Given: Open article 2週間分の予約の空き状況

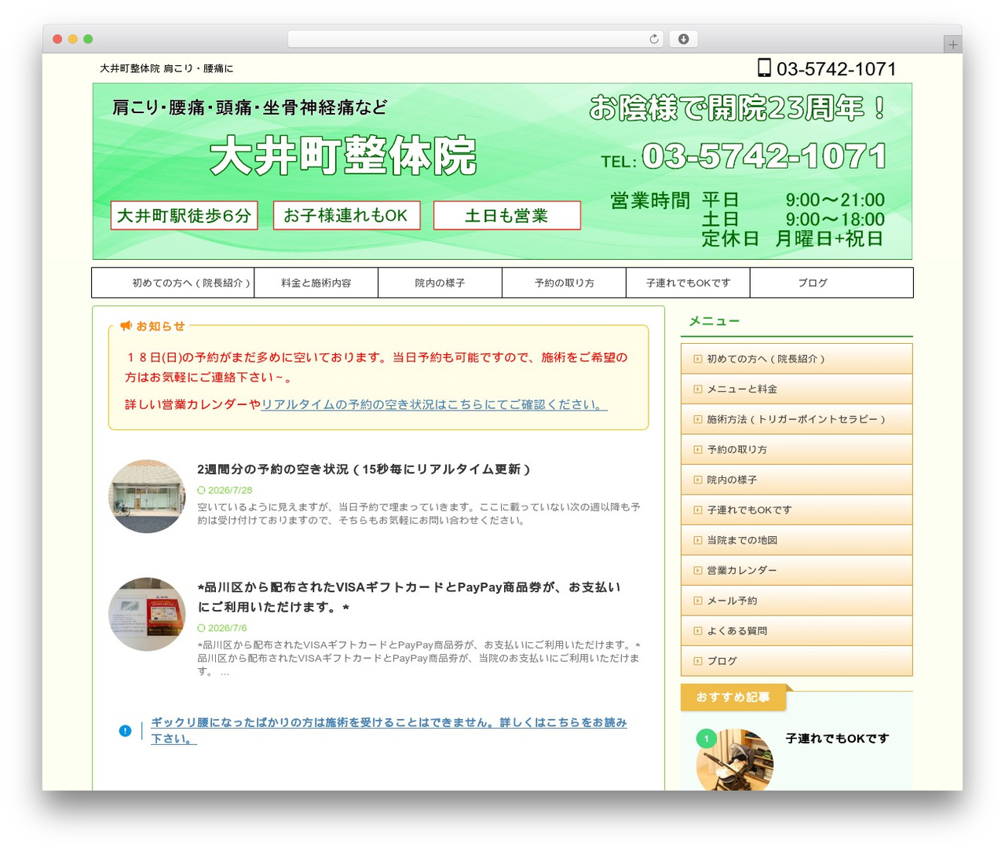Looking at the screenshot, I should coord(364,469).
